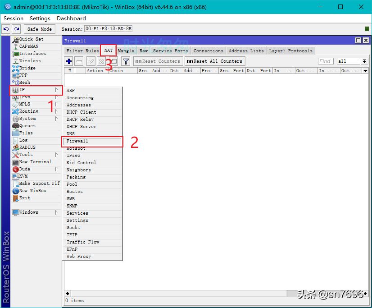Switch to the Raw tab

click(x=144, y=51)
